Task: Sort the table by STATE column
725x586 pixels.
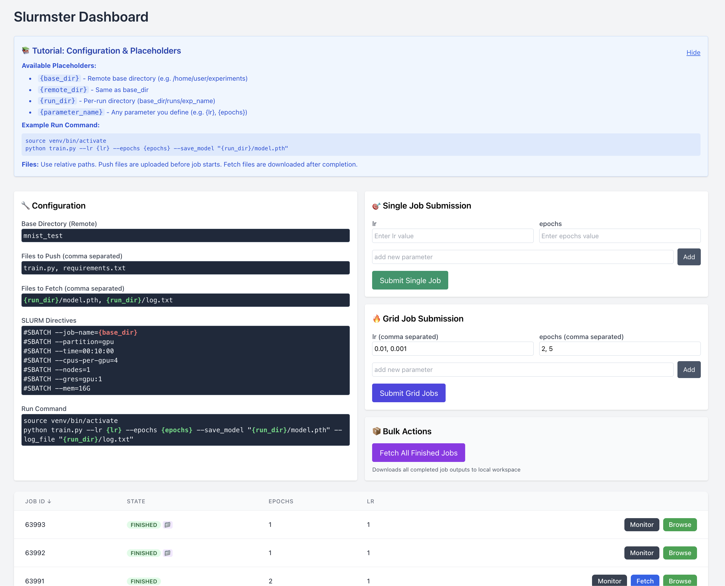Action: [x=136, y=501]
